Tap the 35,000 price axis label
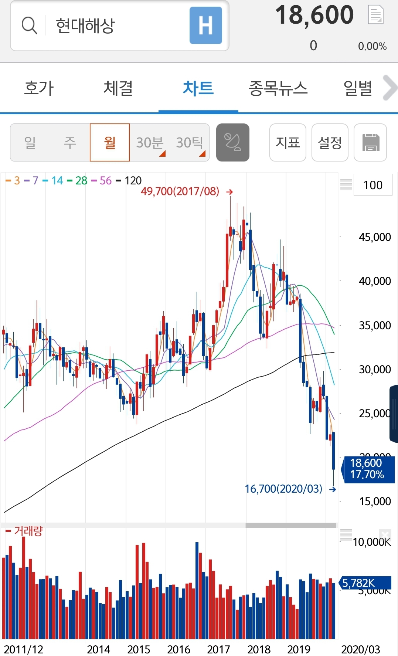Image resolution: width=398 pixels, height=656 pixels. (375, 326)
